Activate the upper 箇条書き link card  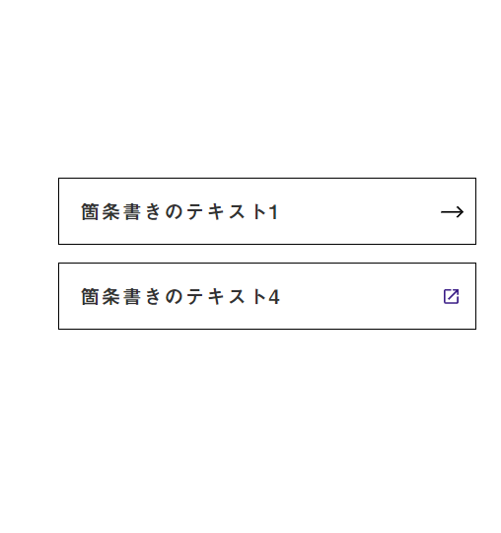click(x=267, y=211)
